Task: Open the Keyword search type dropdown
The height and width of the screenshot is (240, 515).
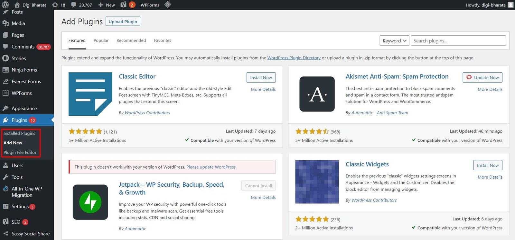Action: [x=394, y=41]
